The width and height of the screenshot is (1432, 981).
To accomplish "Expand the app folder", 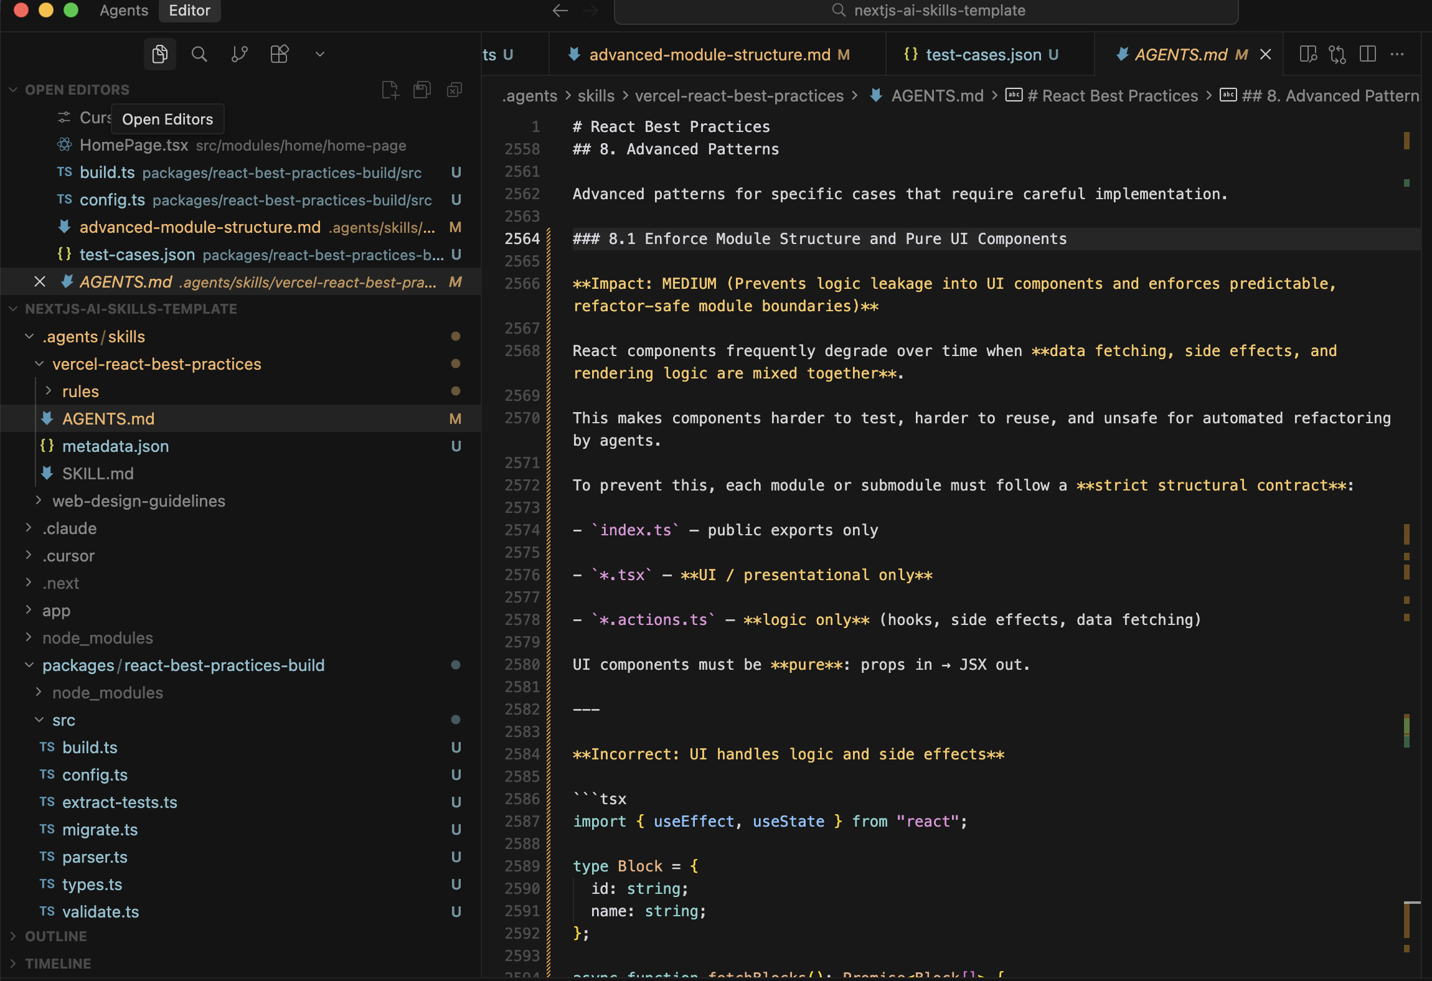I will [x=29, y=611].
